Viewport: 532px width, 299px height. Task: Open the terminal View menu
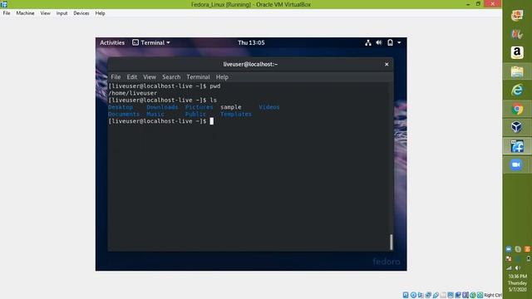click(150, 77)
